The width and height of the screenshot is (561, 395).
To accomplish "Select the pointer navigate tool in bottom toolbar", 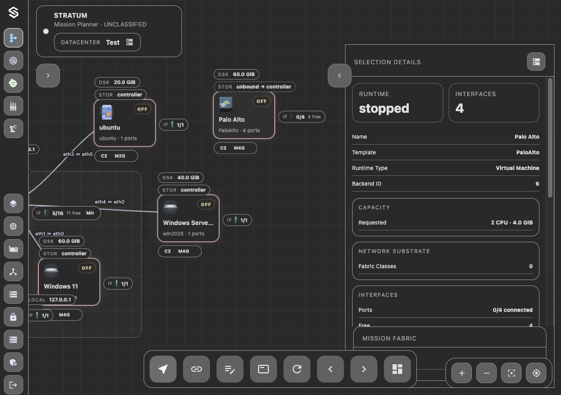I will coord(163,369).
